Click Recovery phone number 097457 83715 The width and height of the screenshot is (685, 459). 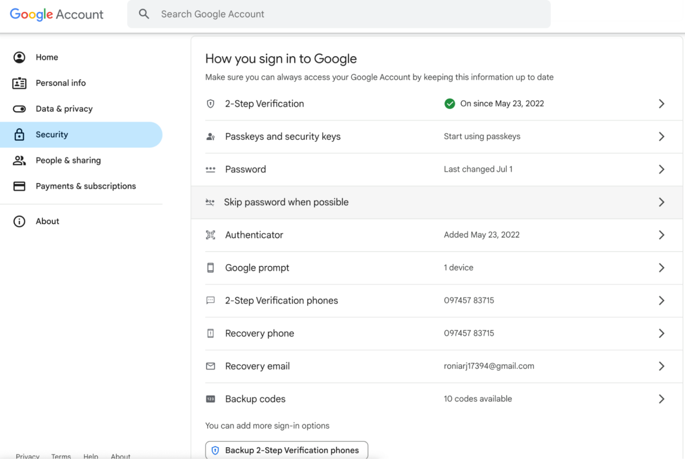coord(469,333)
